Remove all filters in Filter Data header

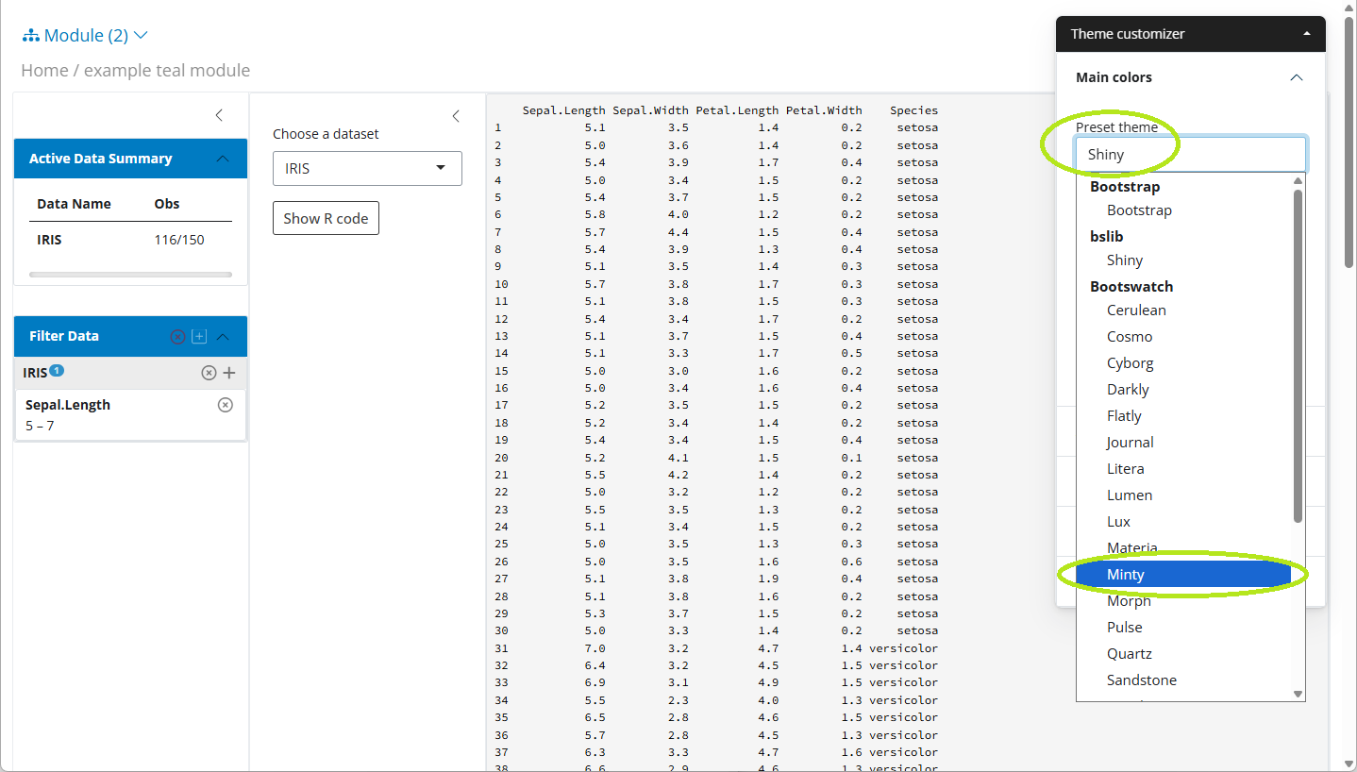tap(177, 337)
